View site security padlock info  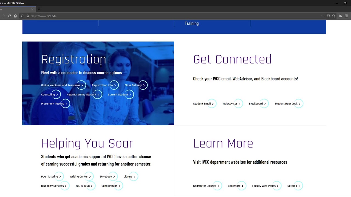pos(27,16)
